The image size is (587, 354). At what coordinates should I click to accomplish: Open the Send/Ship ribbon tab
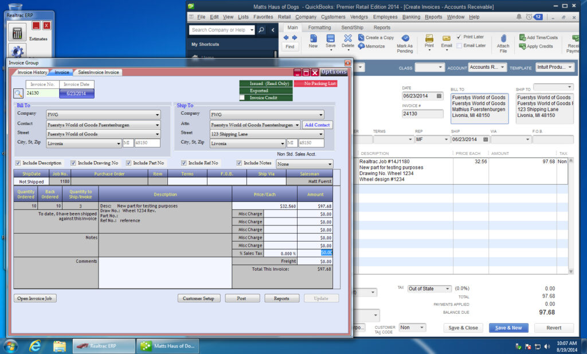(x=353, y=28)
